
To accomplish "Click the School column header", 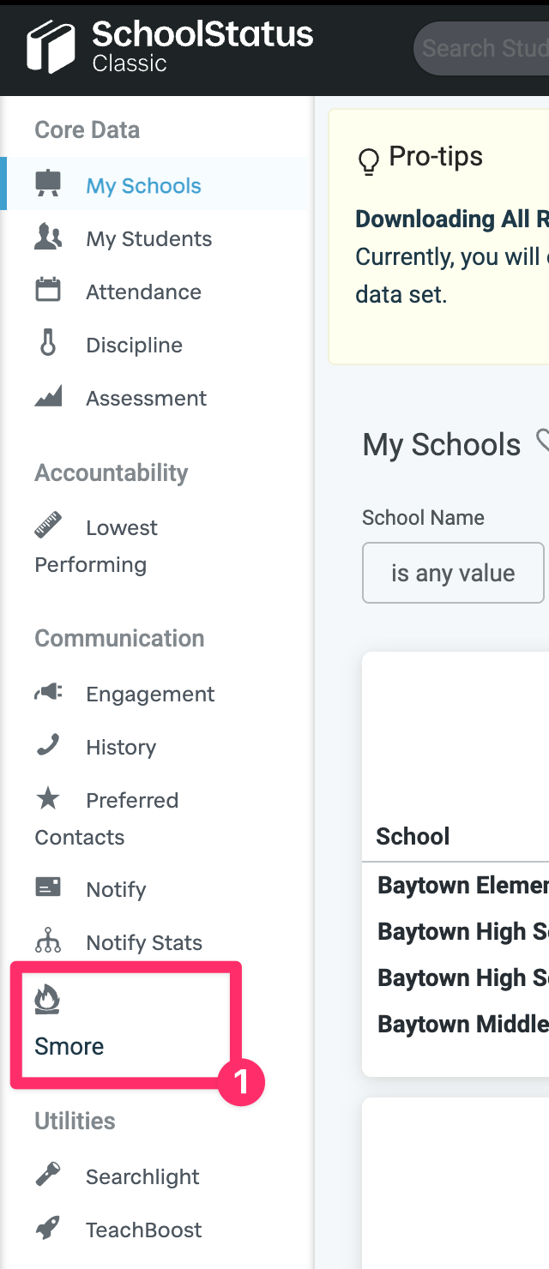I will click(x=413, y=837).
